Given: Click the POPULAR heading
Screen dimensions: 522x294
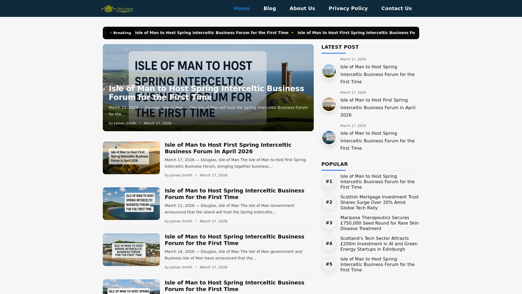Looking at the screenshot, I should point(334,164).
